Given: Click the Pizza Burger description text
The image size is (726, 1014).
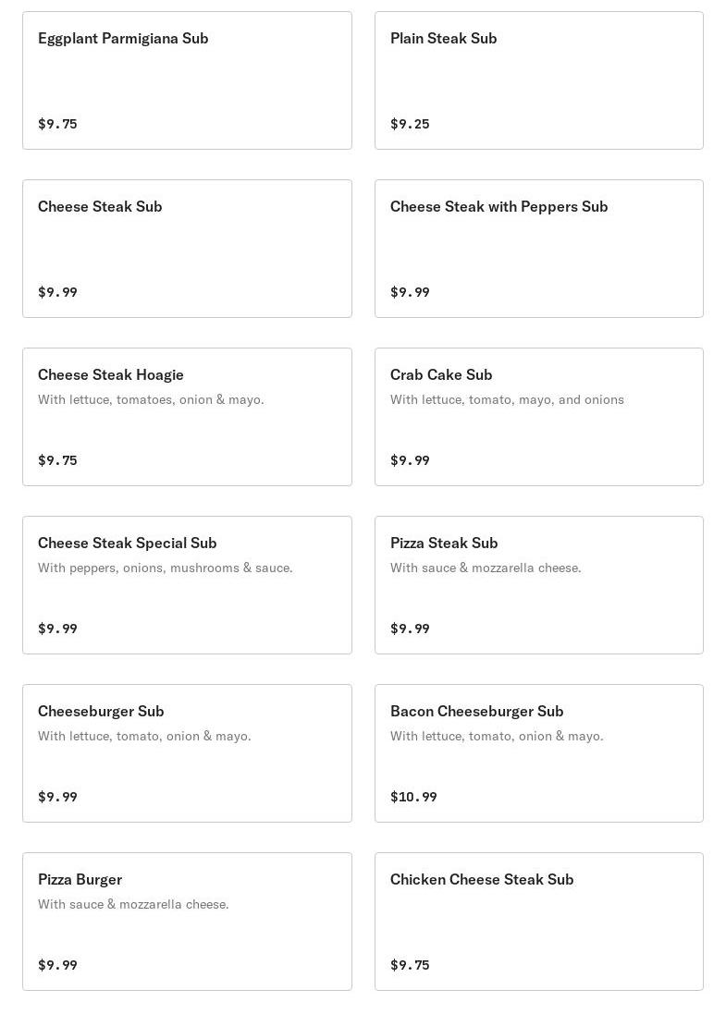Looking at the screenshot, I should 133,904.
